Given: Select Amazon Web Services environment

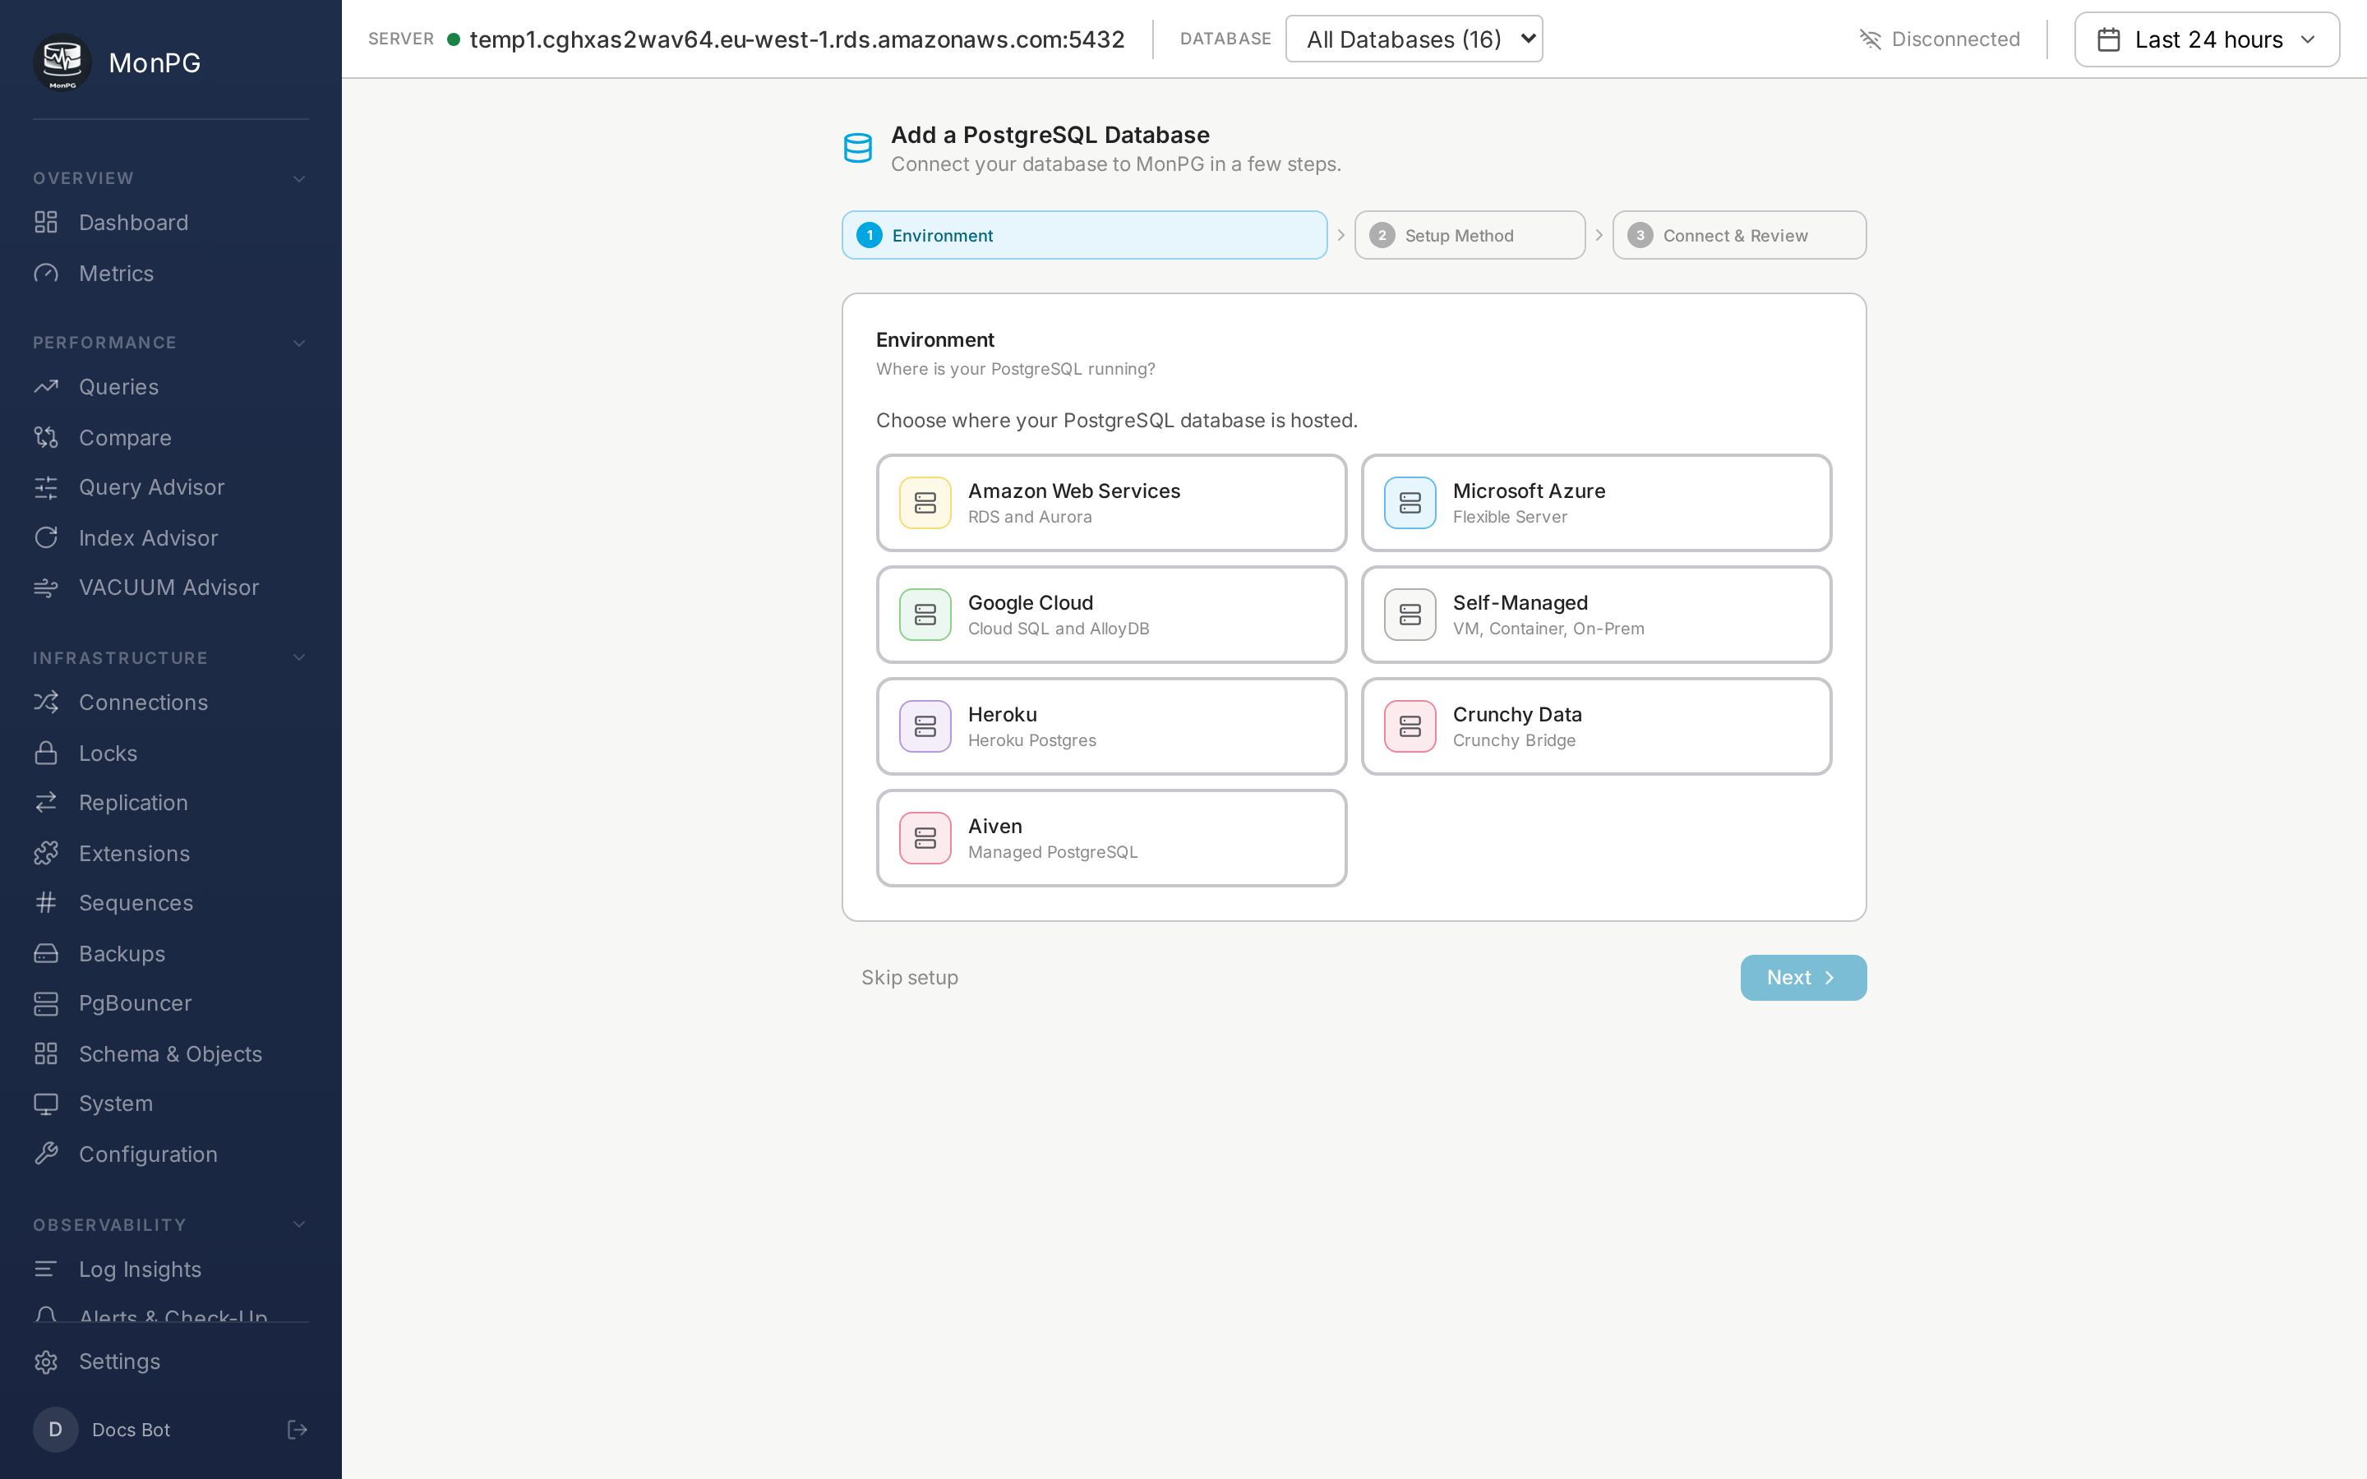Looking at the screenshot, I should click(x=1111, y=503).
